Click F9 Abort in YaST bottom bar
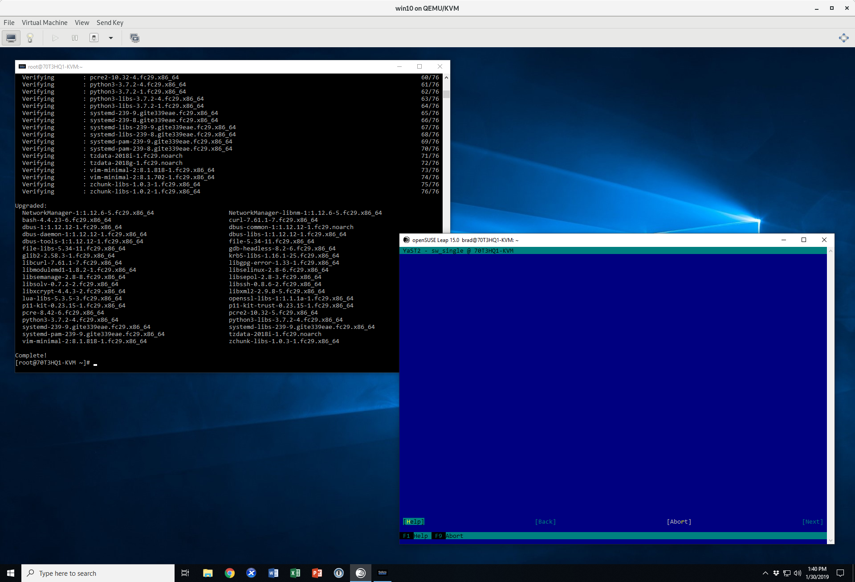 coord(449,536)
